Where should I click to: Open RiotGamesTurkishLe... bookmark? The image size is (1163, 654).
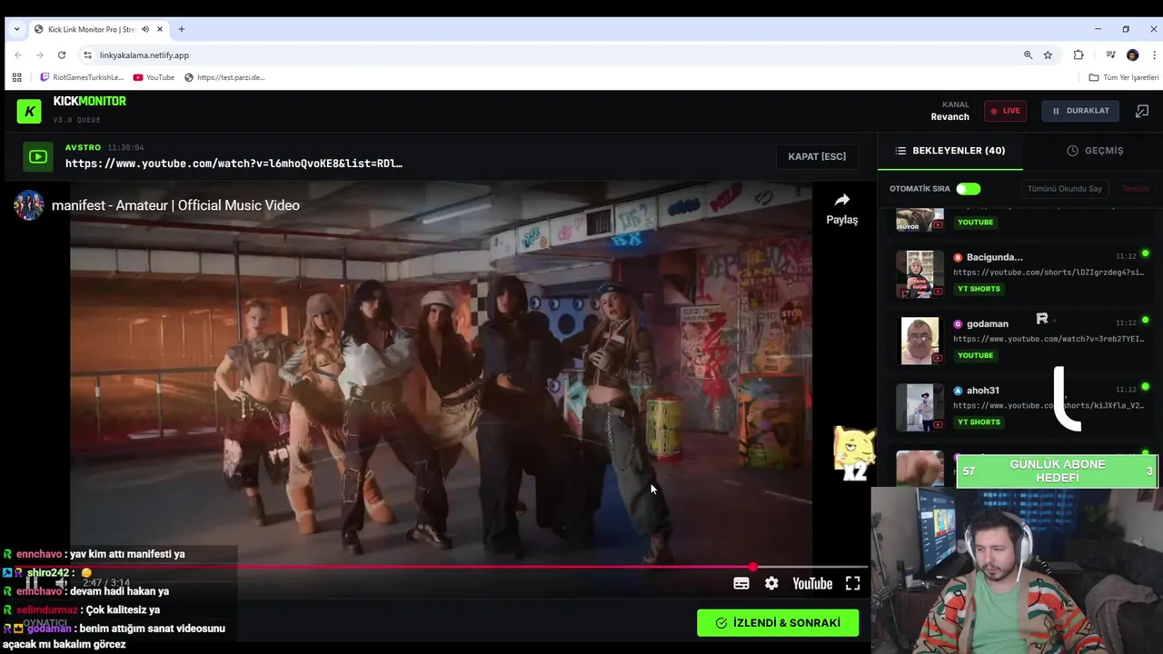[81, 77]
